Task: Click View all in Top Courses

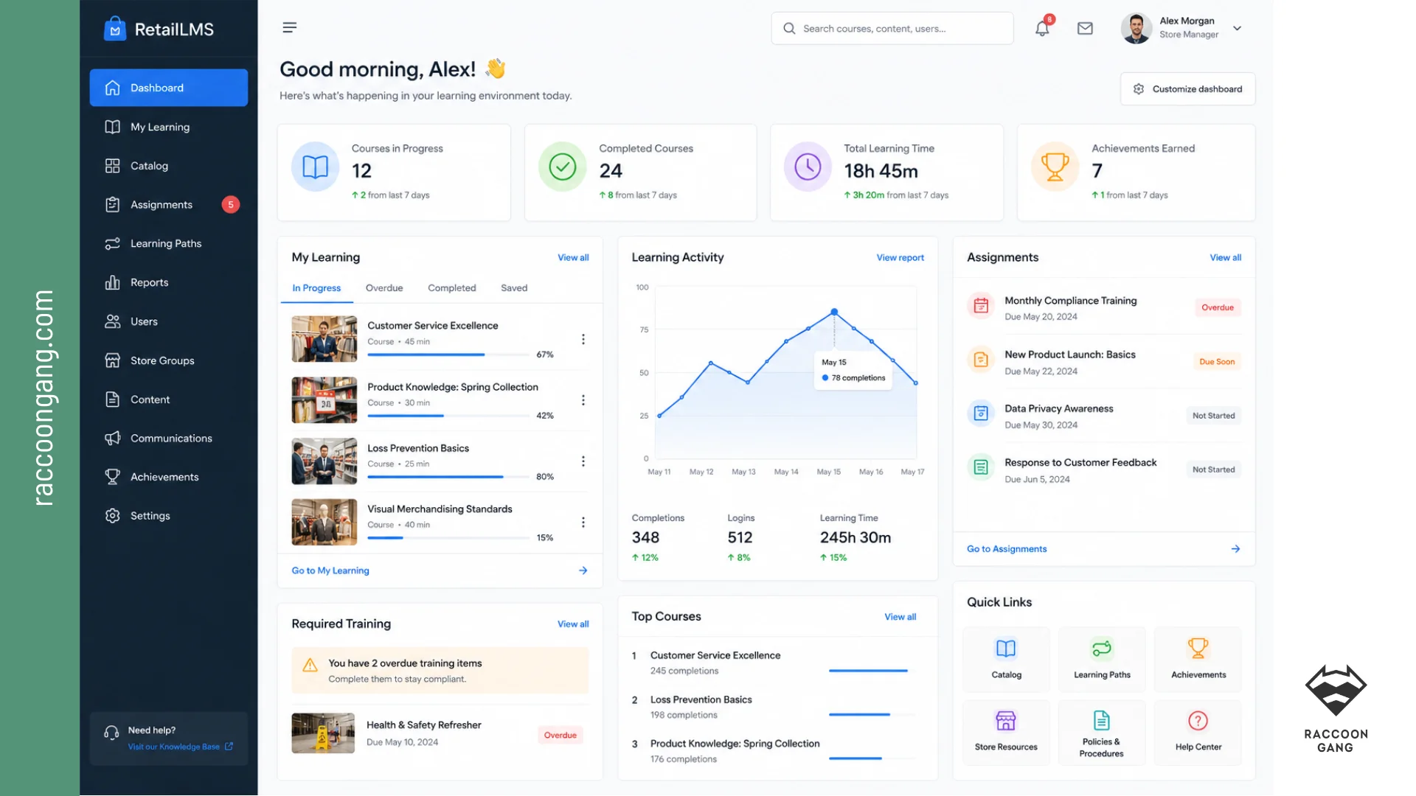Action: click(900, 617)
